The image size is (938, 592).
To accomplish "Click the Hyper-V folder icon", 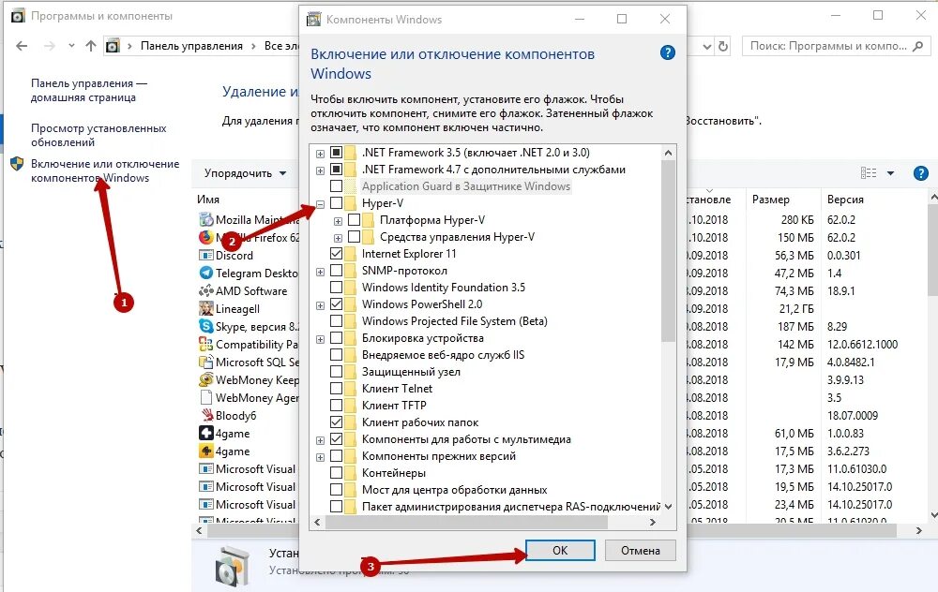I will point(351,203).
